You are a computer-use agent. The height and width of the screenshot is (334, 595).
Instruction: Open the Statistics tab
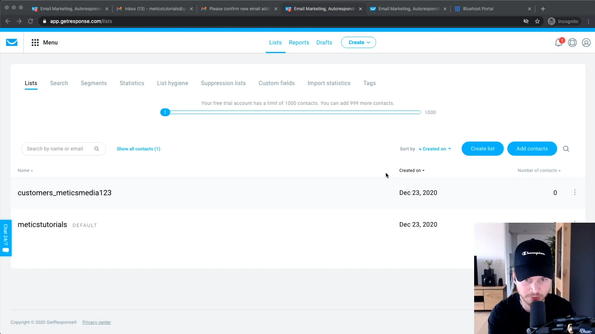[x=132, y=83]
